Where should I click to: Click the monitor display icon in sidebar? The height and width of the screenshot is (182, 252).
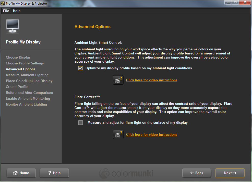(13, 26)
